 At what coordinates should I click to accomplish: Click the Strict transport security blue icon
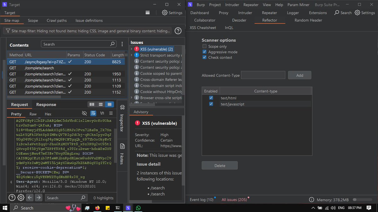(x=136, y=55)
